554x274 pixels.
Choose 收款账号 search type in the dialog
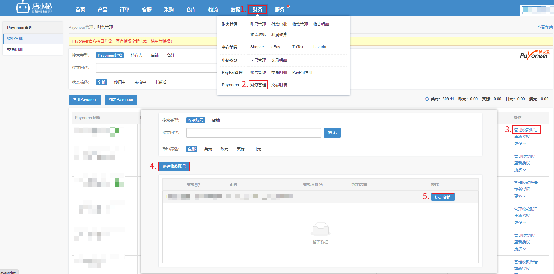pos(196,120)
